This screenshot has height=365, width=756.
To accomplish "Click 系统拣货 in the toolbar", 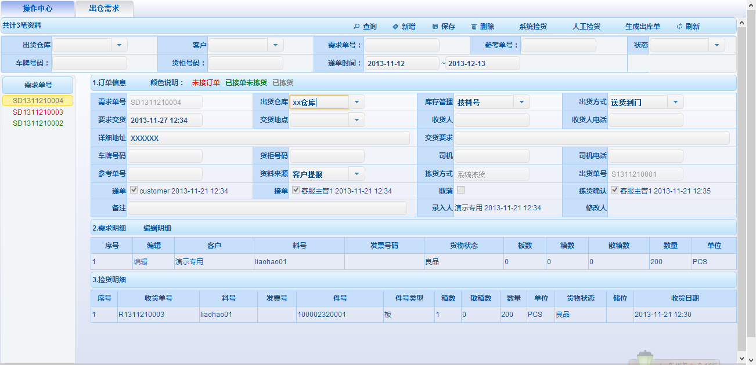I will (532, 27).
